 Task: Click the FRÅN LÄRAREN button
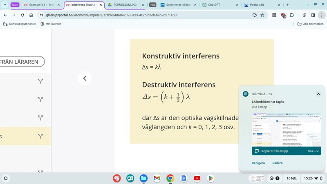pyautogui.click(x=20, y=62)
